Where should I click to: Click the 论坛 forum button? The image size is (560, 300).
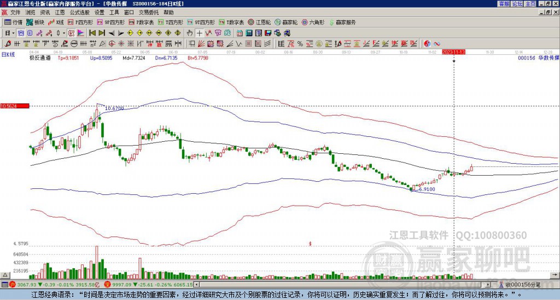pyautogui.click(x=517, y=4)
